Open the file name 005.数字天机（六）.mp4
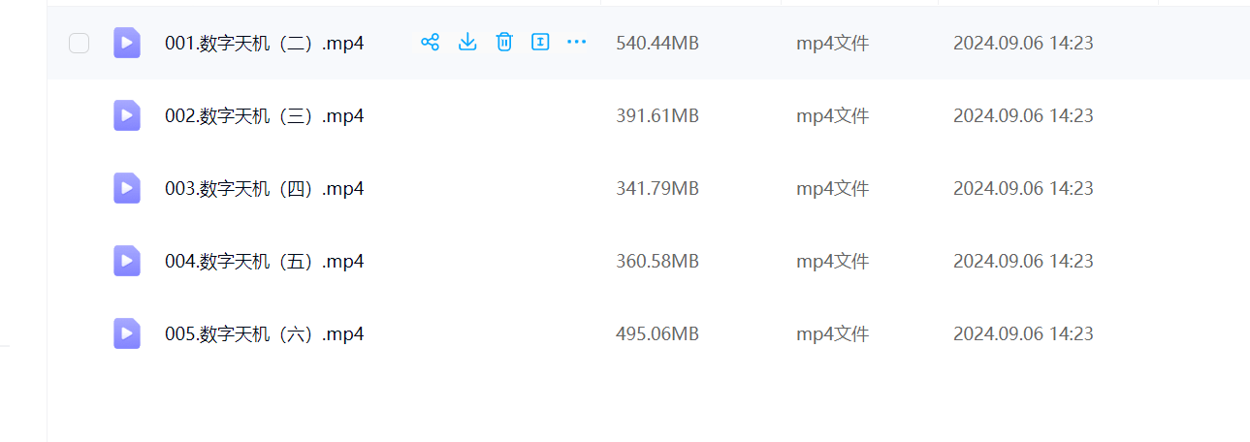The image size is (1250, 442). tap(264, 333)
